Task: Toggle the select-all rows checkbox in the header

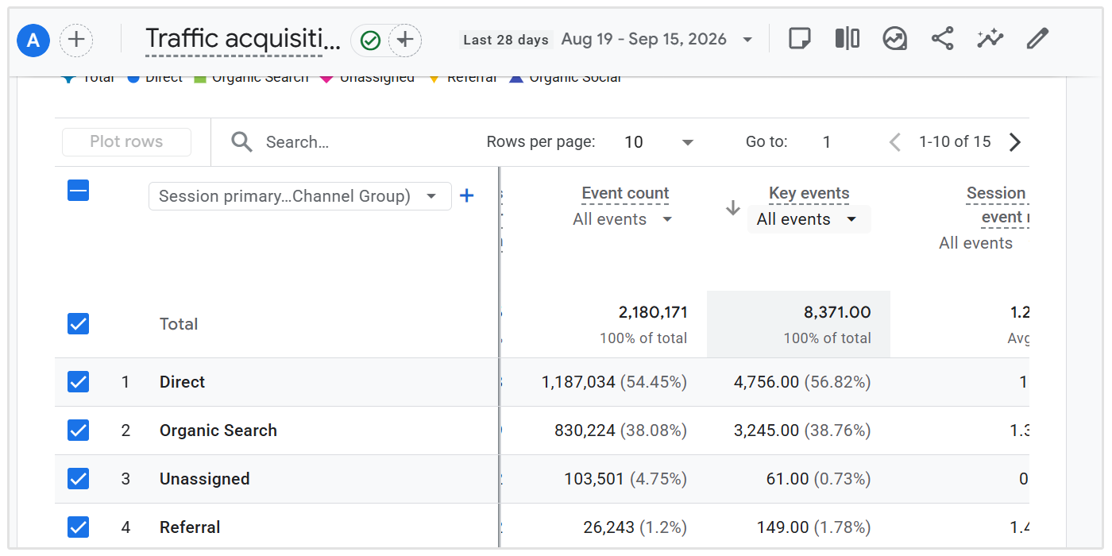Action: point(78,191)
